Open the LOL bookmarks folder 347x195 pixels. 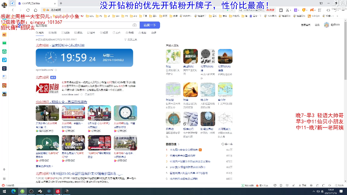tap(90, 16)
